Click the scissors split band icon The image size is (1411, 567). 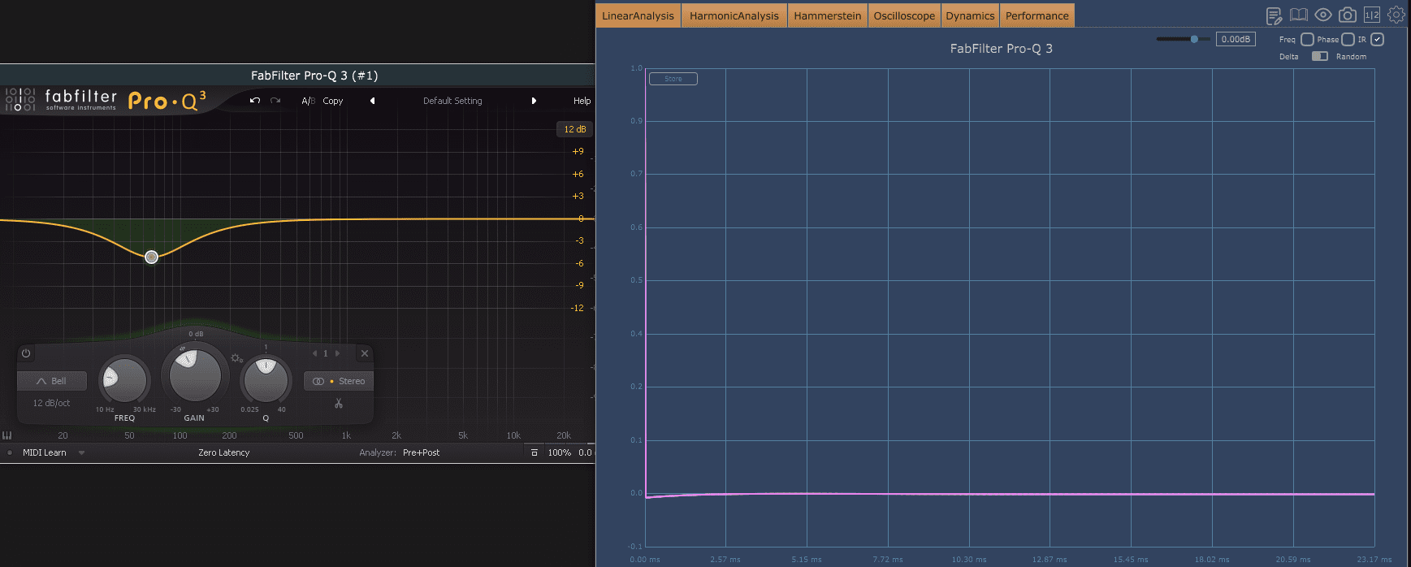coord(339,404)
